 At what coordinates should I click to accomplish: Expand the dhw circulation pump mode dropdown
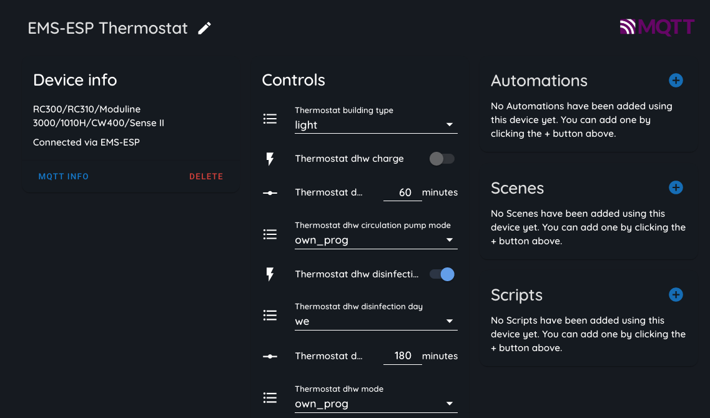click(376, 240)
